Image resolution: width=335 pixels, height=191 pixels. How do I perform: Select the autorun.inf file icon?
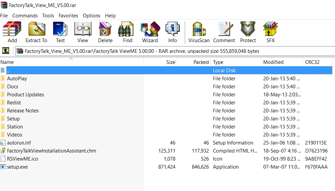3,142
